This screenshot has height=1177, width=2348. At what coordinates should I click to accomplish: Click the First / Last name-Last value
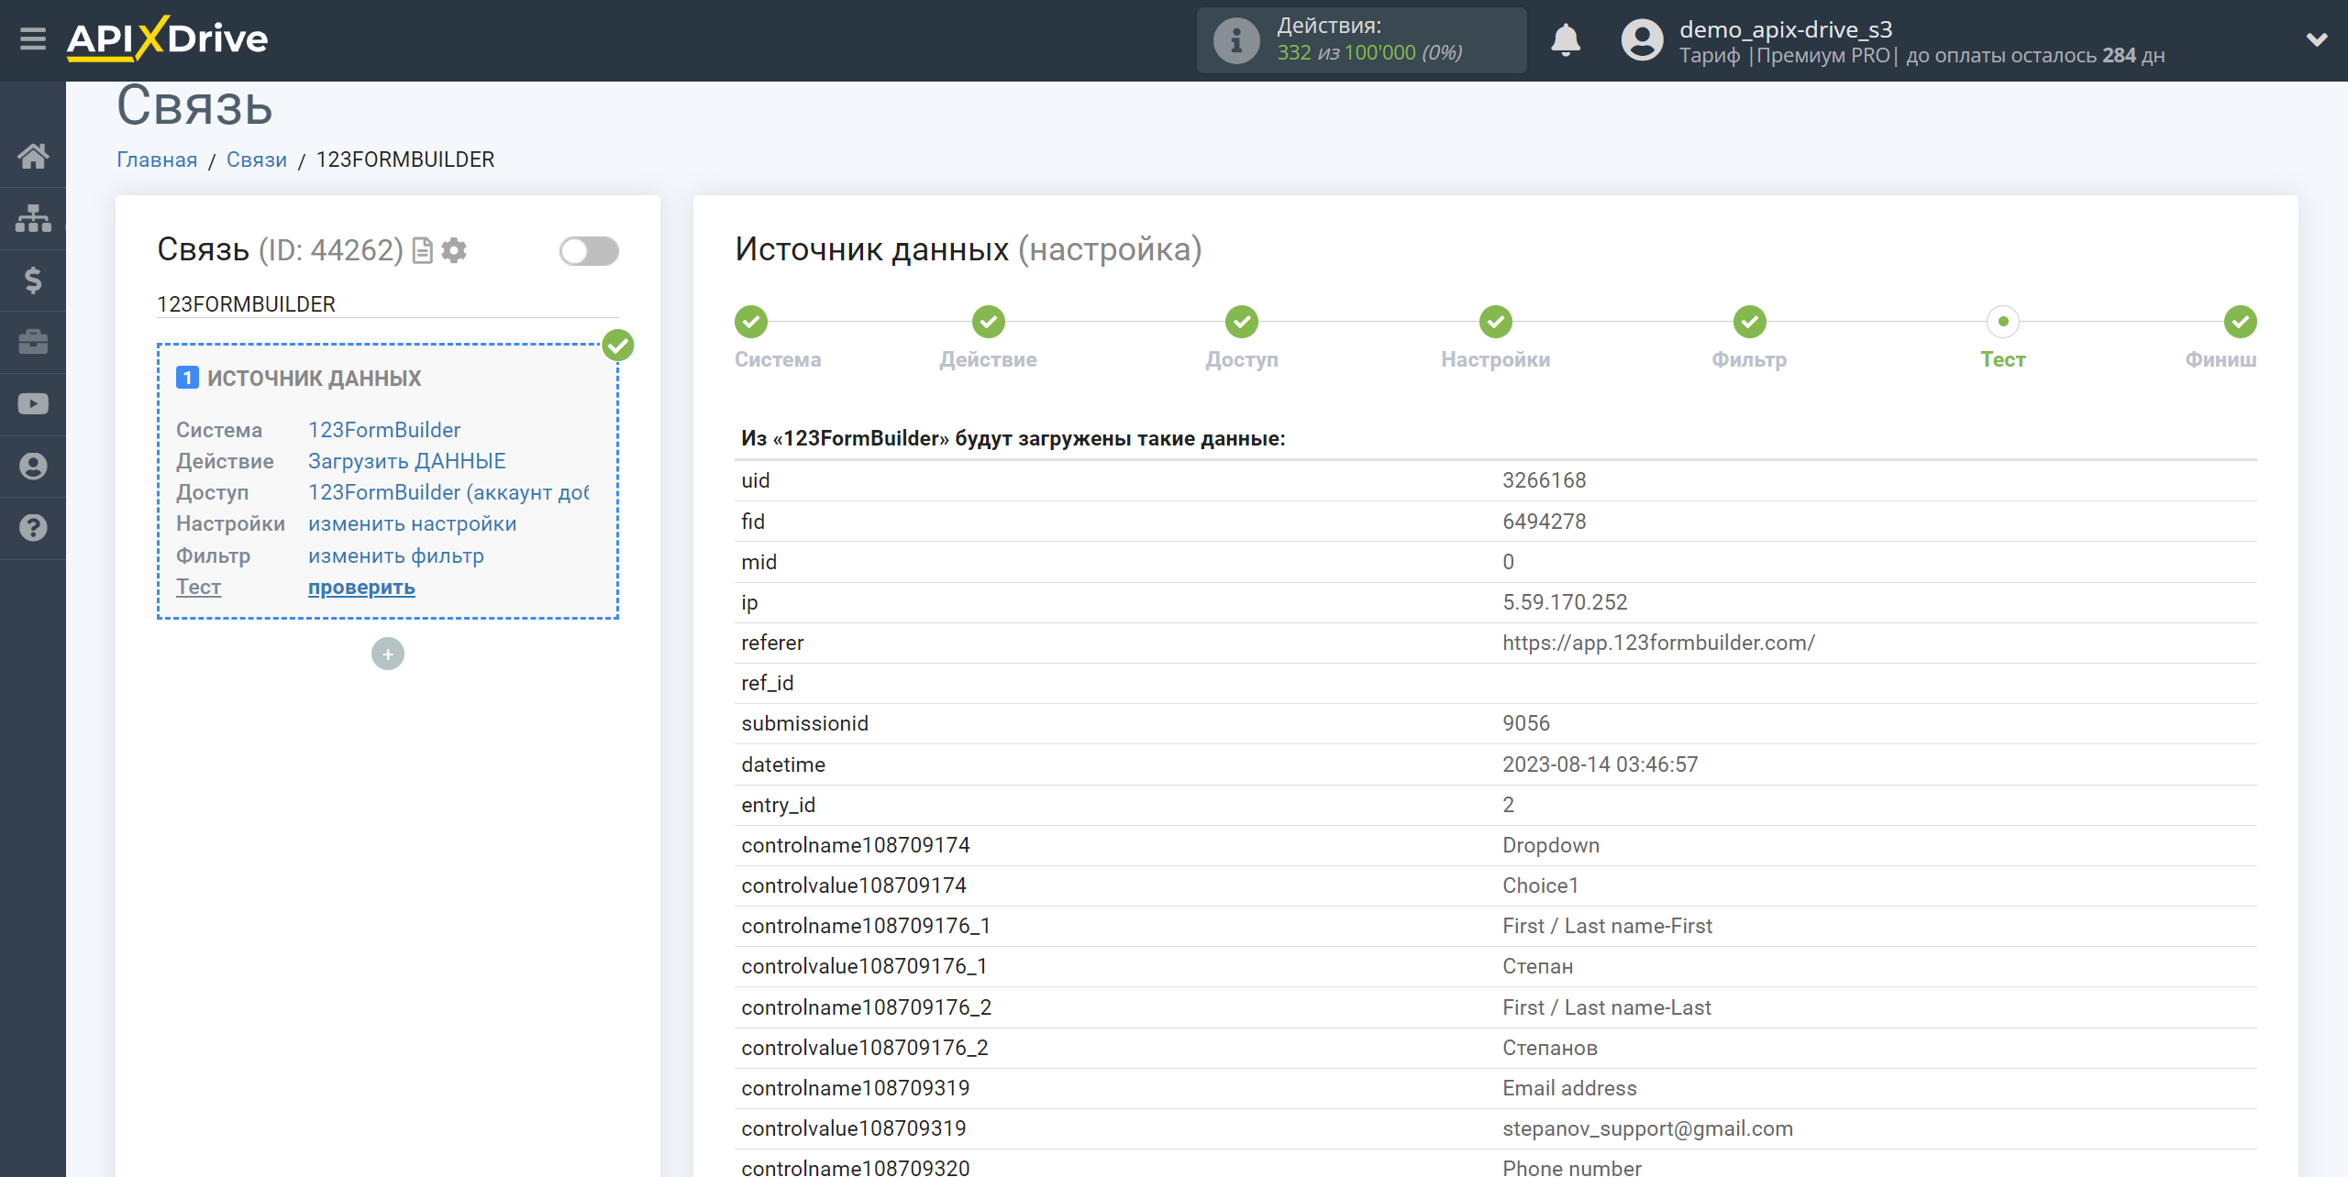pyautogui.click(x=1607, y=1007)
